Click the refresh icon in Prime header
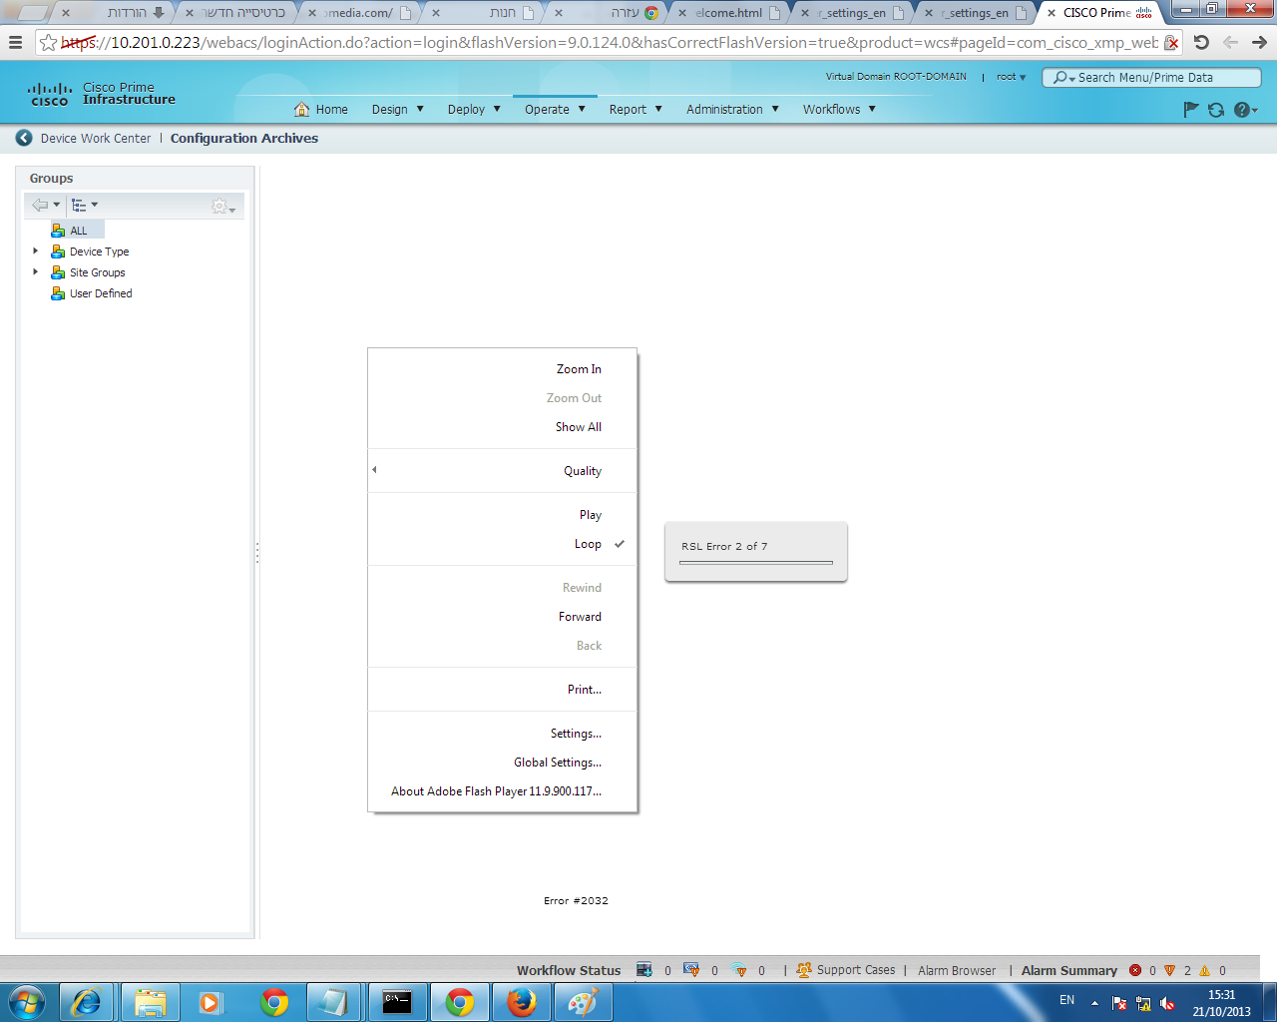This screenshot has width=1277, height=1022. click(x=1216, y=110)
